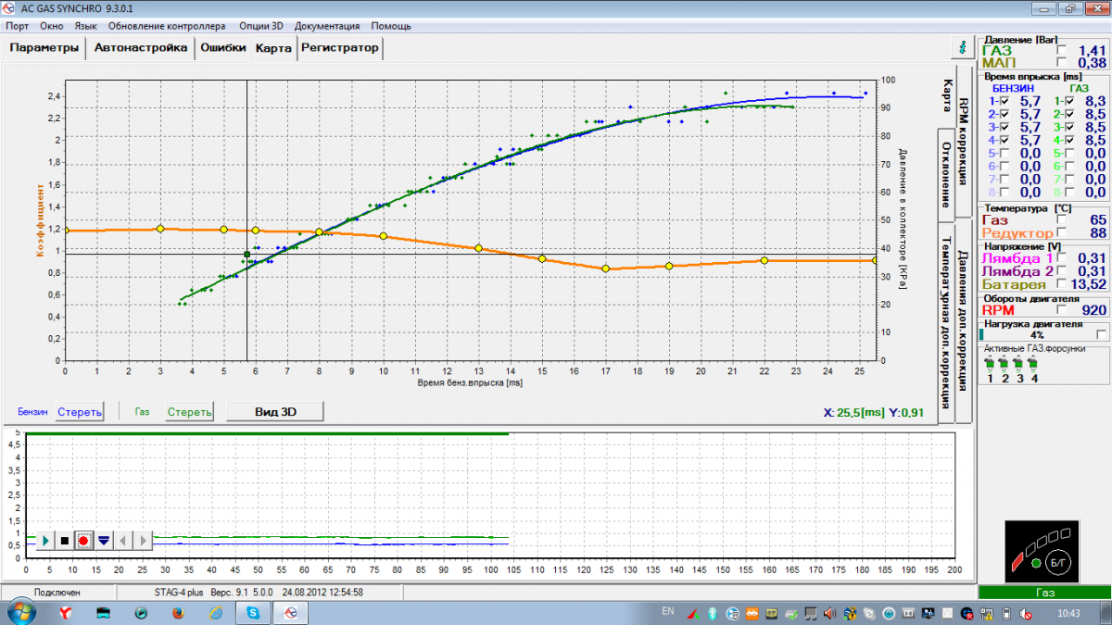Switch to the Автонастройка tab
Viewport: 1112px width, 625px height.
[x=141, y=48]
